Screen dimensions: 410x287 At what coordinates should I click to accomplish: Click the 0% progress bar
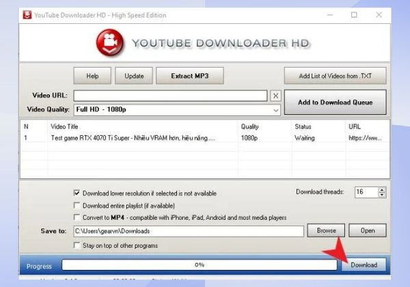pos(200,264)
